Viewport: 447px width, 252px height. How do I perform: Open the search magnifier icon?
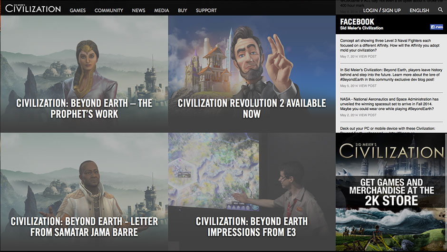point(440,10)
